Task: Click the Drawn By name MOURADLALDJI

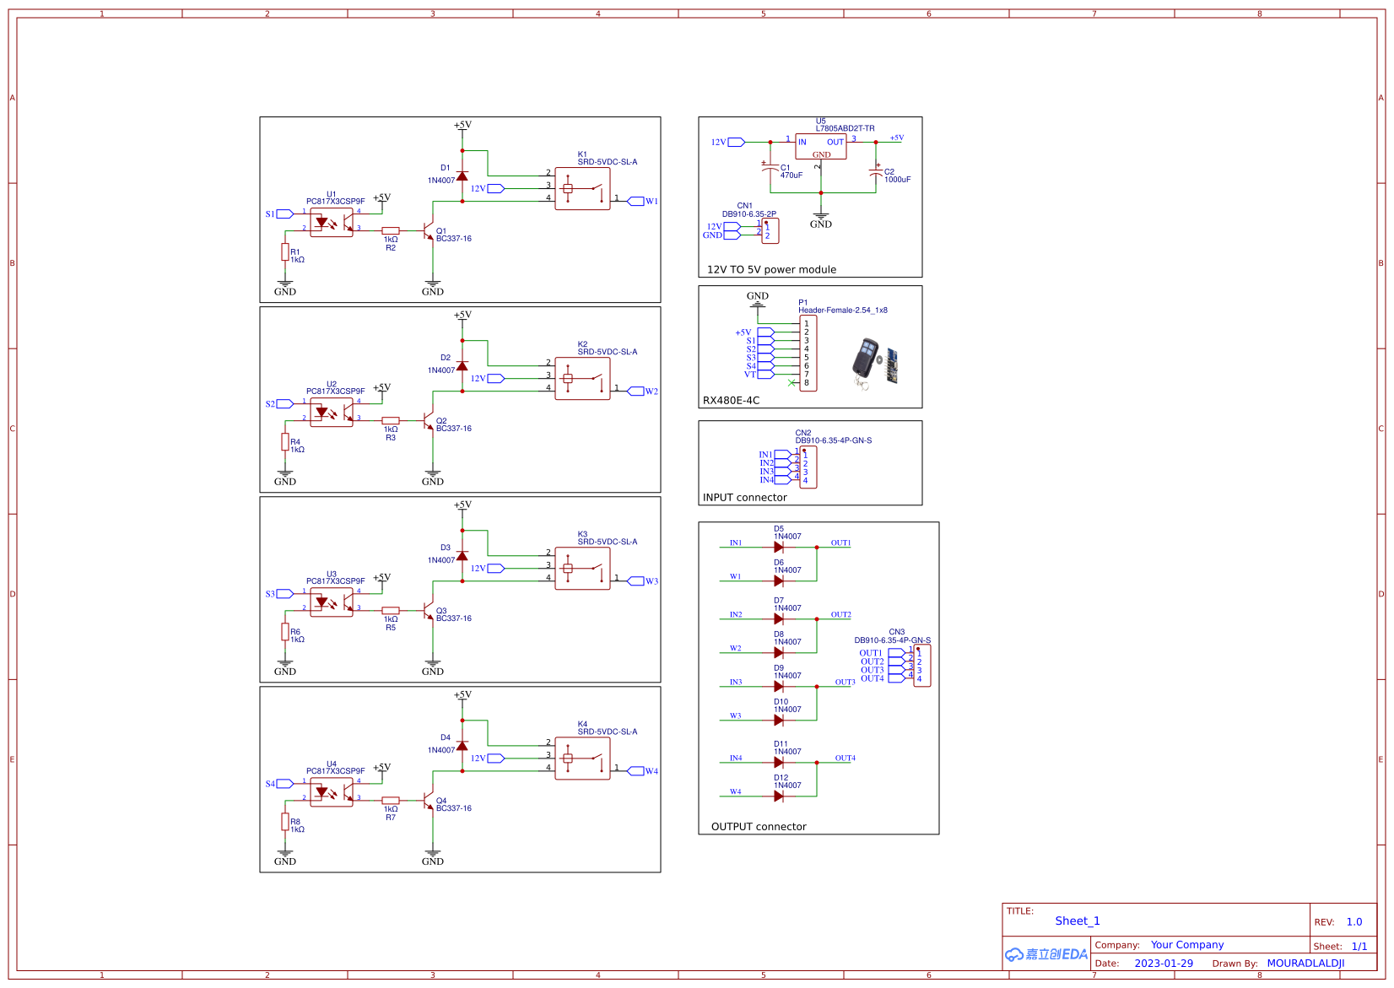Action: (x=1307, y=963)
